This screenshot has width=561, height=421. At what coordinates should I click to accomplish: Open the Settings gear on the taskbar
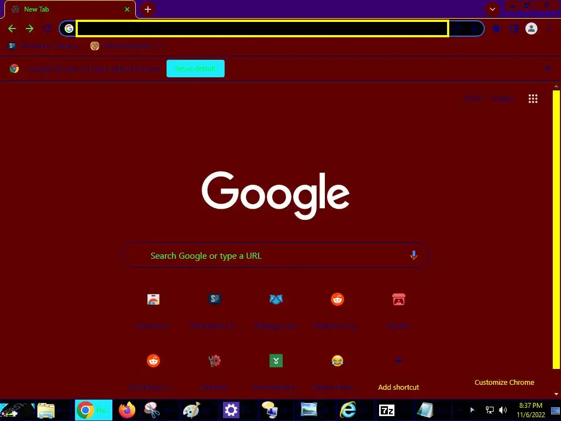(231, 410)
